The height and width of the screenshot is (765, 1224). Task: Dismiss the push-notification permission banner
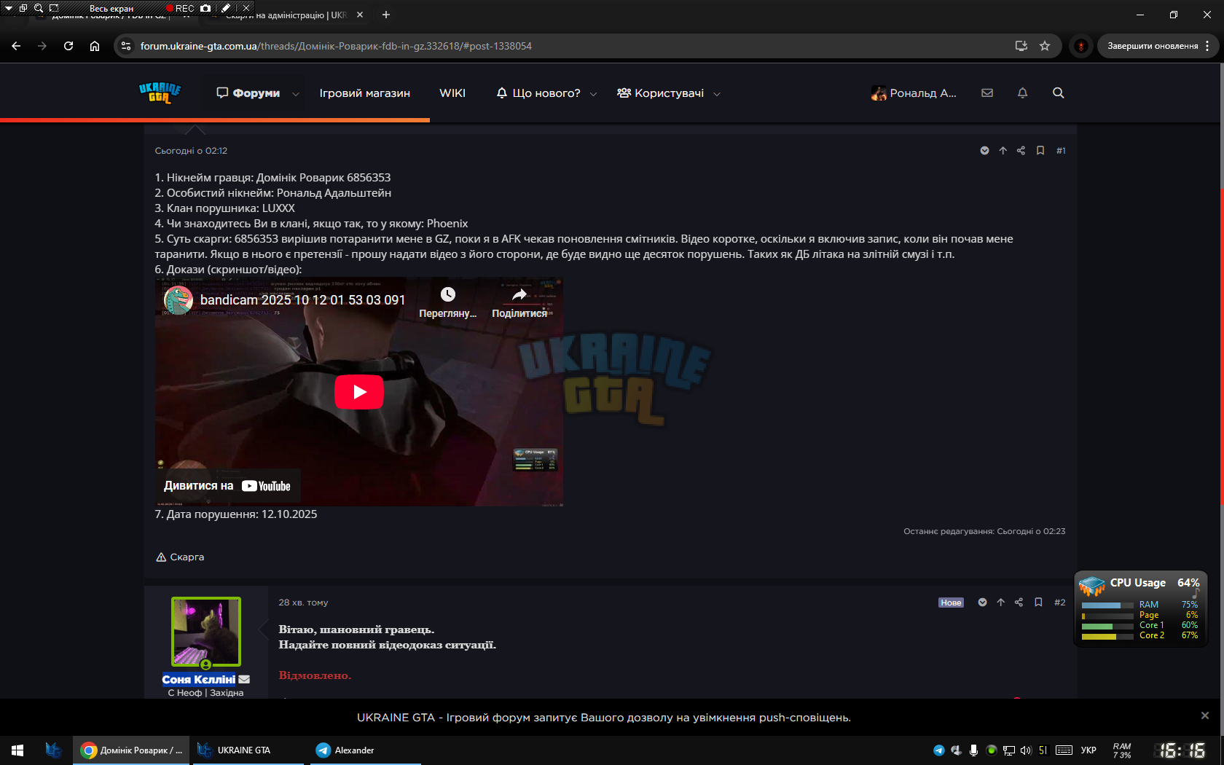pos(1205,715)
